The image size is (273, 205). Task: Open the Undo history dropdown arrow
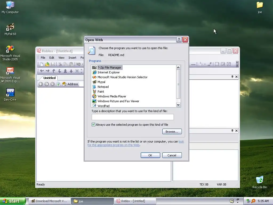point(83,64)
